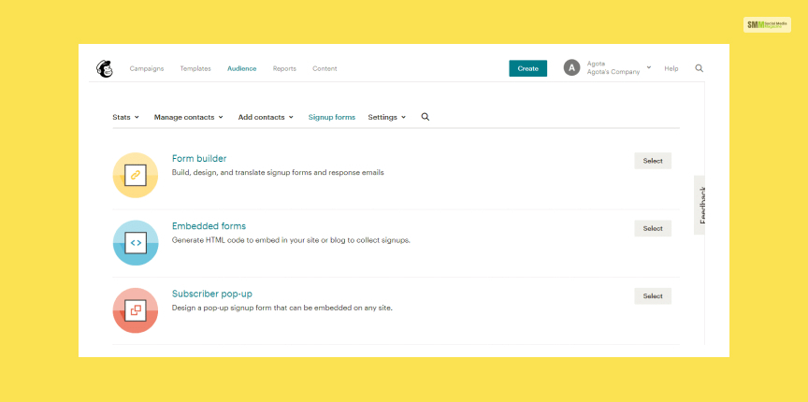Click the Subscriber pop-up icon
This screenshot has width=808, height=402.
click(135, 310)
